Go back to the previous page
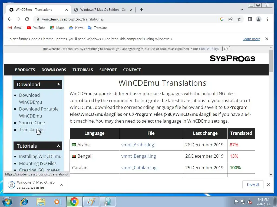This screenshot has height=207, width=277. coord(10,19)
